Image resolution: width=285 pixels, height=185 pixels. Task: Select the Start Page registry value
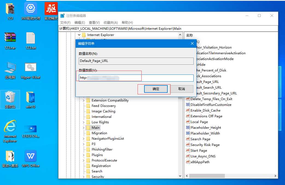tap(199, 151)
